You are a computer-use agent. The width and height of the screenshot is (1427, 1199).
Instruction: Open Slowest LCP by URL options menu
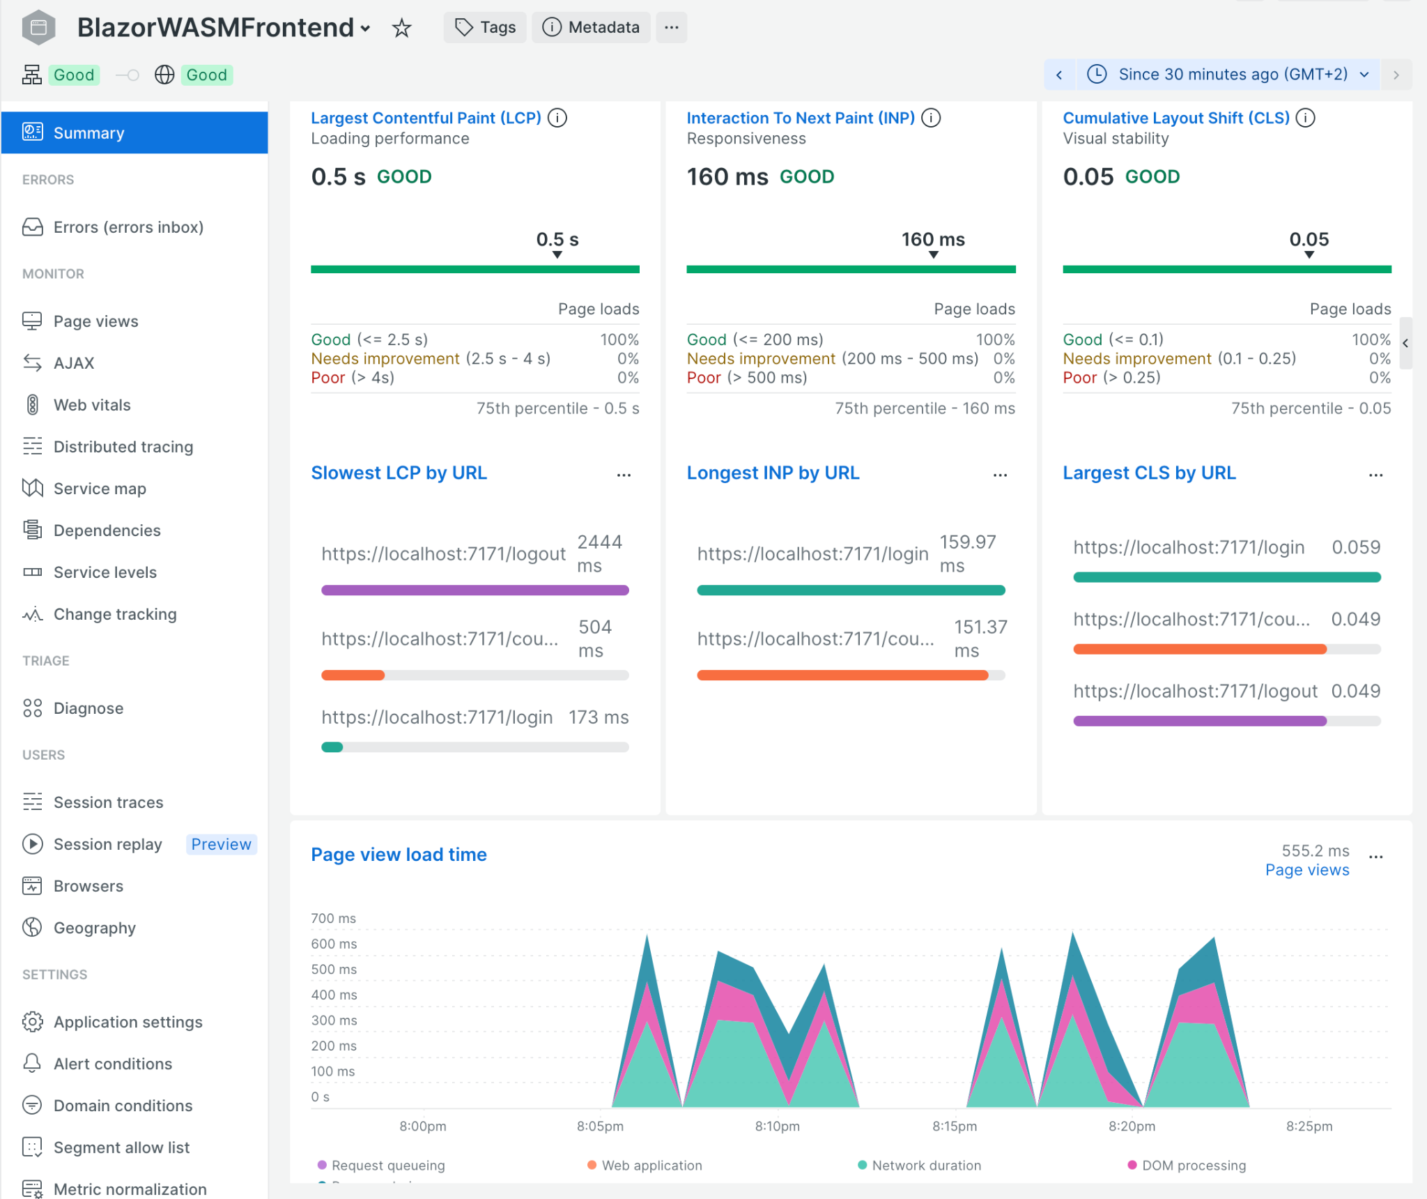[x=624, y=475]
